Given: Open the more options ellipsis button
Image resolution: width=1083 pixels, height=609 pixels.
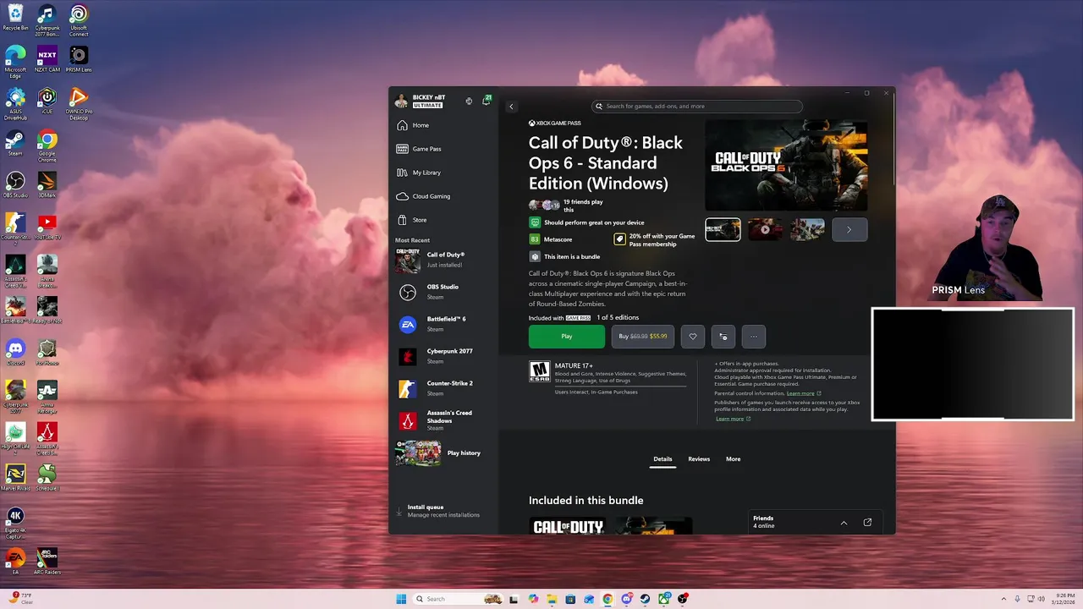Looking at the screenshot, I should [x=754, y=337].
